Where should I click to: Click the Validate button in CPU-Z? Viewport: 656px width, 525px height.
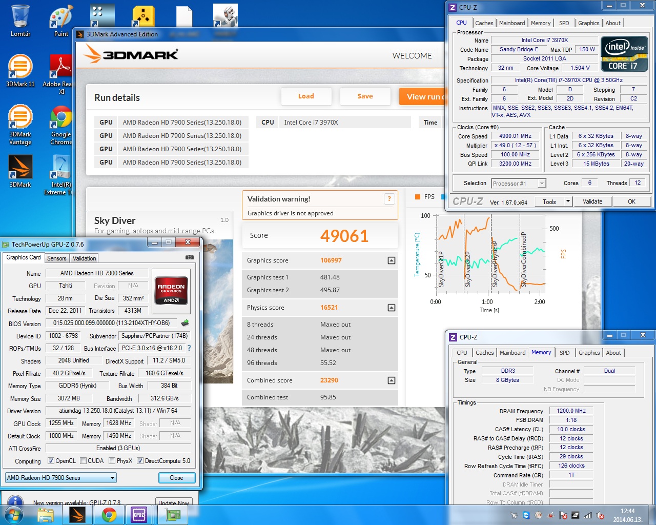point(592,201)
